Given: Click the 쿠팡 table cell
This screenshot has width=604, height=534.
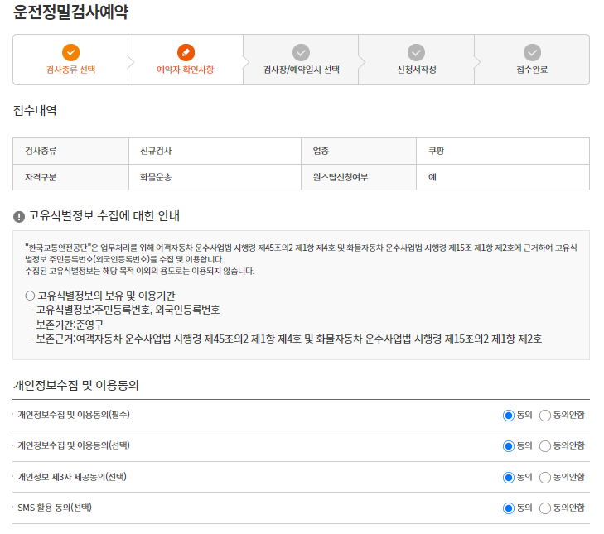Looking at the screenshot, I should [x=503, y=151].
